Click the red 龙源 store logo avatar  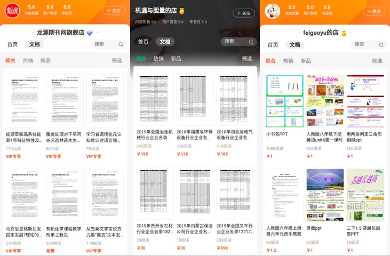pos(12,11)
